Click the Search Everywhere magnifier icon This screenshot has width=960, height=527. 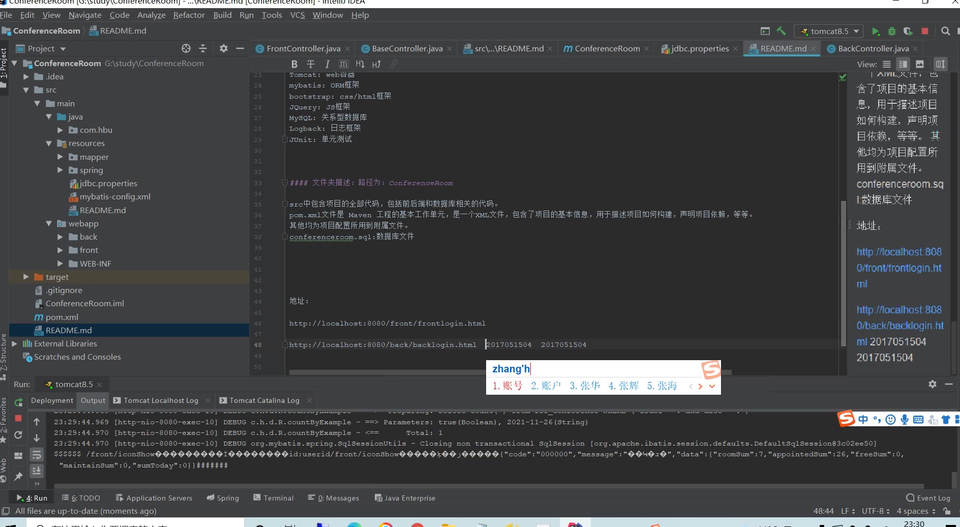(x=945, y=31)
